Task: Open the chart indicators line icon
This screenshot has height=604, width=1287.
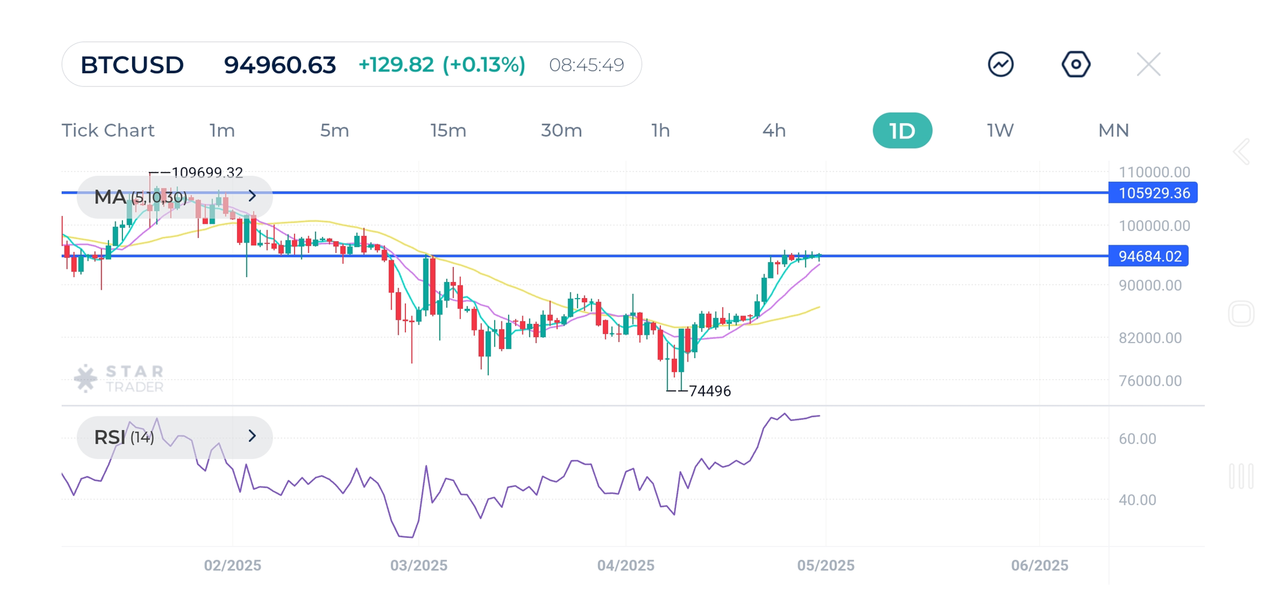Action: point(1000,64)
